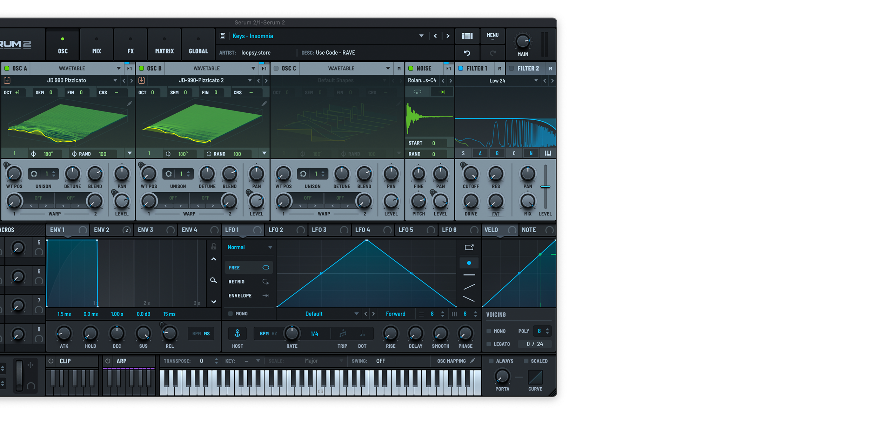Click the LFO triplet note icon
This screenshot has height=421, width=877.
click(342, 334)
